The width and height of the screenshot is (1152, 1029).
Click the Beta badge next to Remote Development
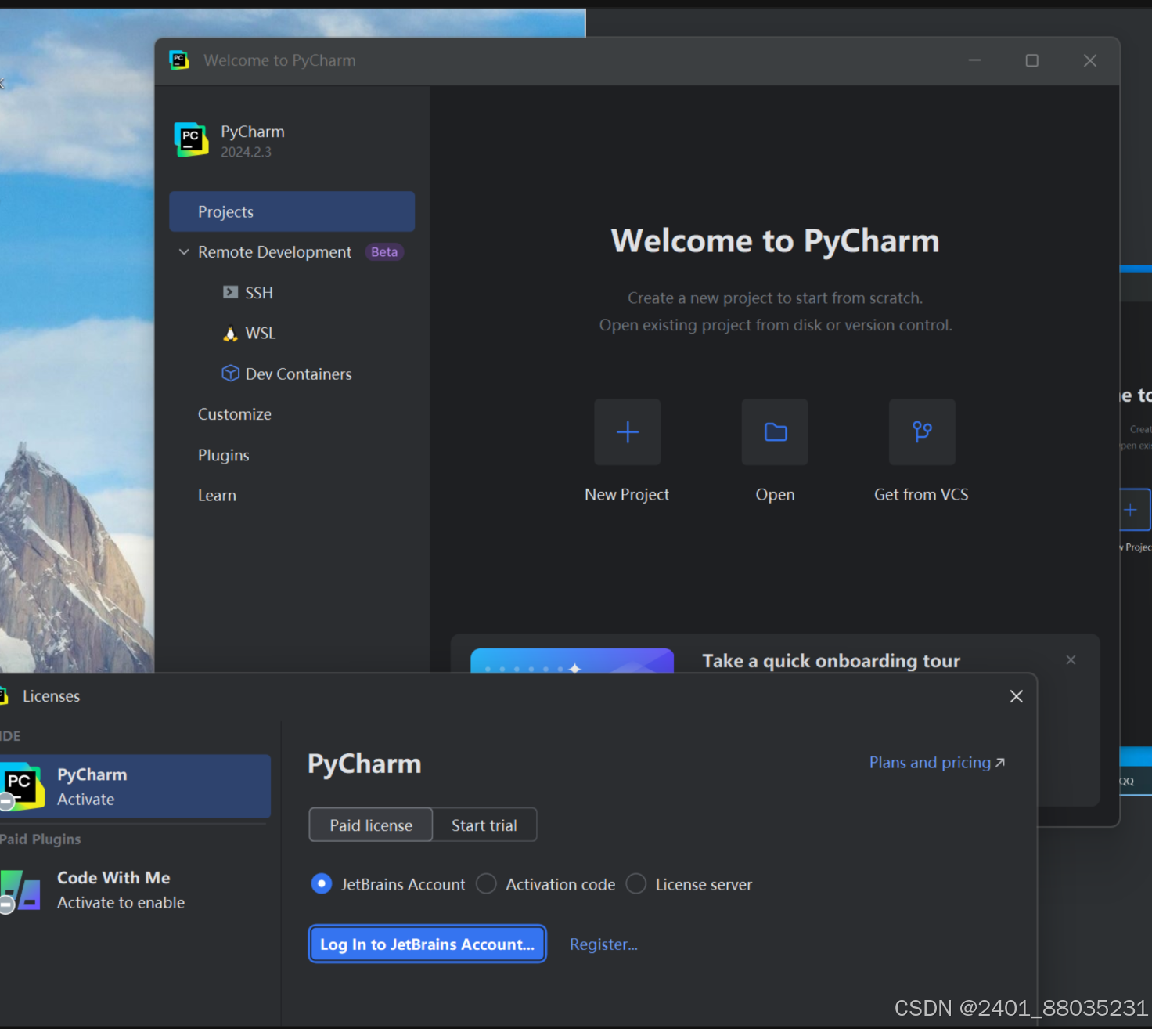point(384,252)
